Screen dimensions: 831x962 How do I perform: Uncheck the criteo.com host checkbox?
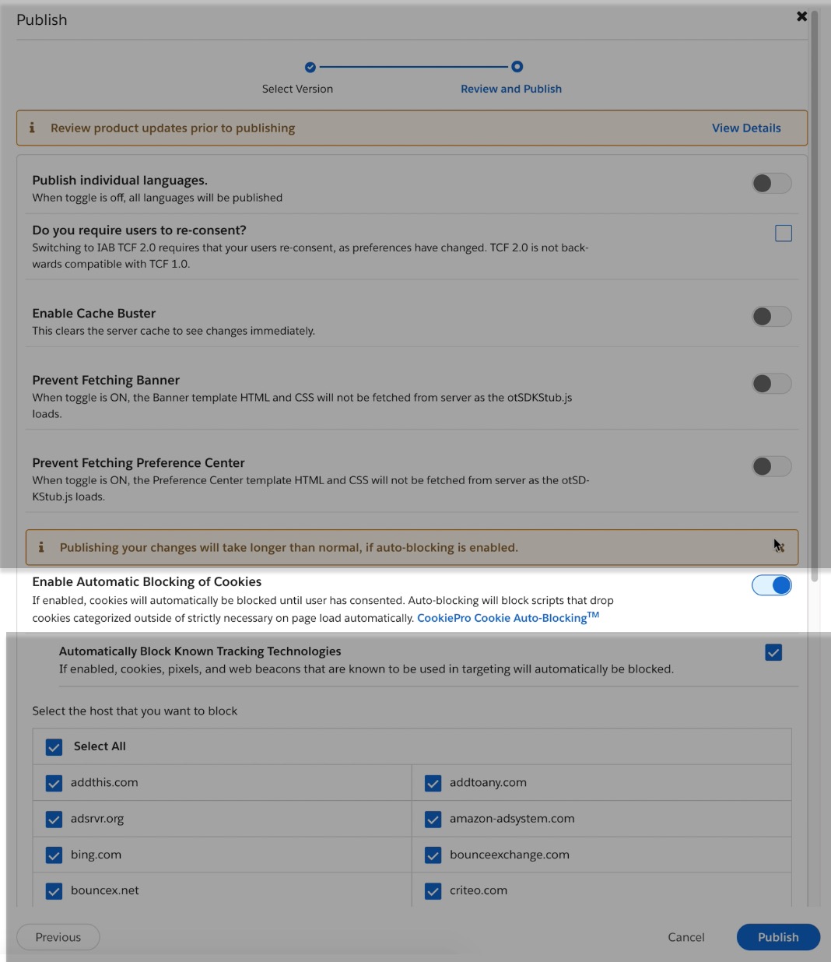tap(433, 890)
